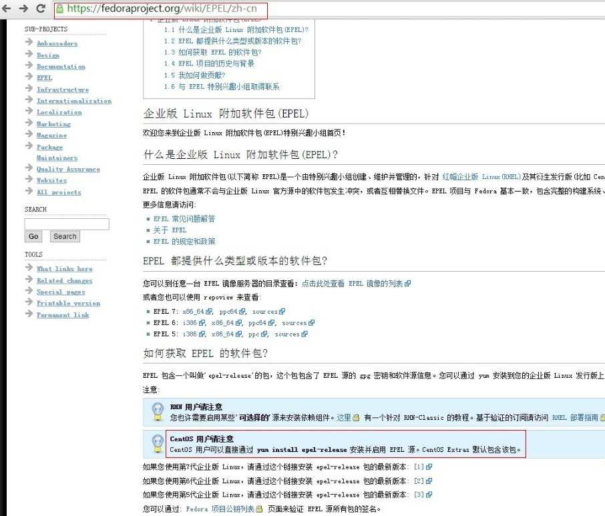Click the Go button under Search
The height and width of the screenshot is (516, 605).
pos(33,236)
